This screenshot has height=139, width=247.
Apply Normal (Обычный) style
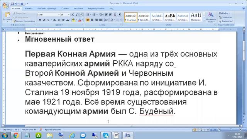tap(131, 17)
